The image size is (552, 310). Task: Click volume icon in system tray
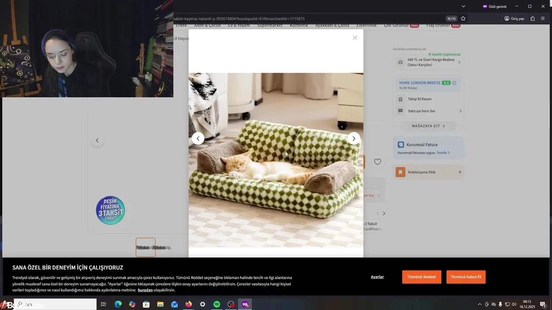point(514,304)
